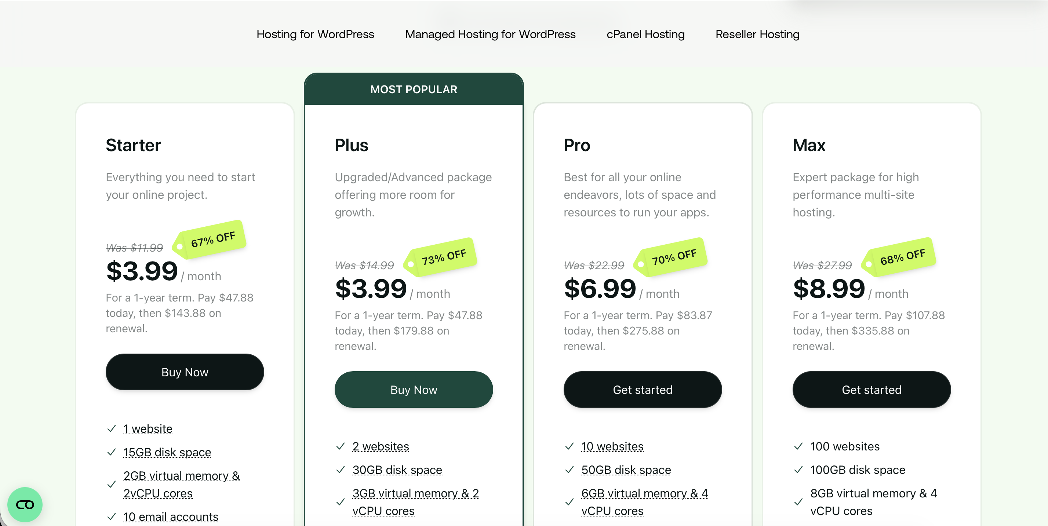Click the 10 email accounts link
This screenshot has height=526, width=1048.
click(x=171, y=516)
